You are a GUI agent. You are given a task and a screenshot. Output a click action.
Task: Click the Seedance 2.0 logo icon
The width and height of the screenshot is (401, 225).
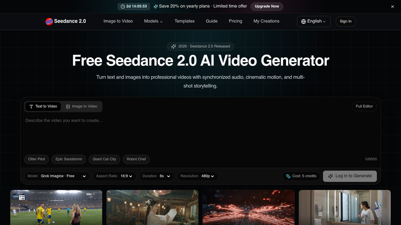point(49,21)
